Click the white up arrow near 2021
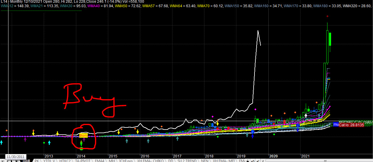This screenshot has width=373, height=162. tap(306, 115)
